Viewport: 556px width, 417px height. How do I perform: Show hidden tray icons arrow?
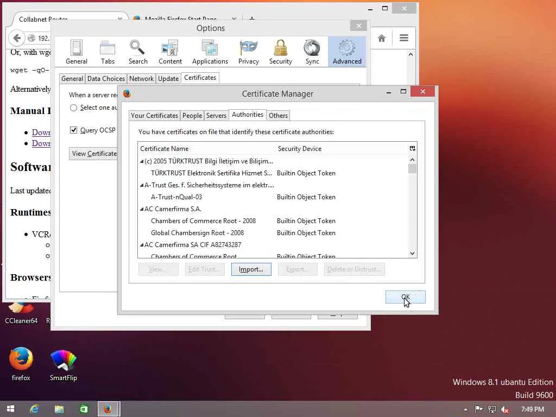point(465,409)
